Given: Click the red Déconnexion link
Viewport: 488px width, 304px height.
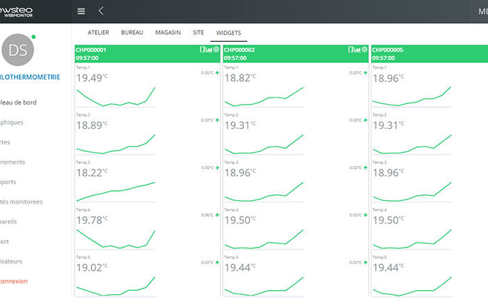Looking at the screenshot, I should 14,281.
